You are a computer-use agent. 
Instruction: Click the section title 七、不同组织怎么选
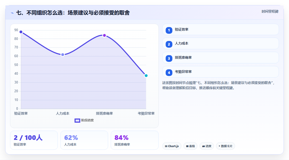(x=73, y=13)
